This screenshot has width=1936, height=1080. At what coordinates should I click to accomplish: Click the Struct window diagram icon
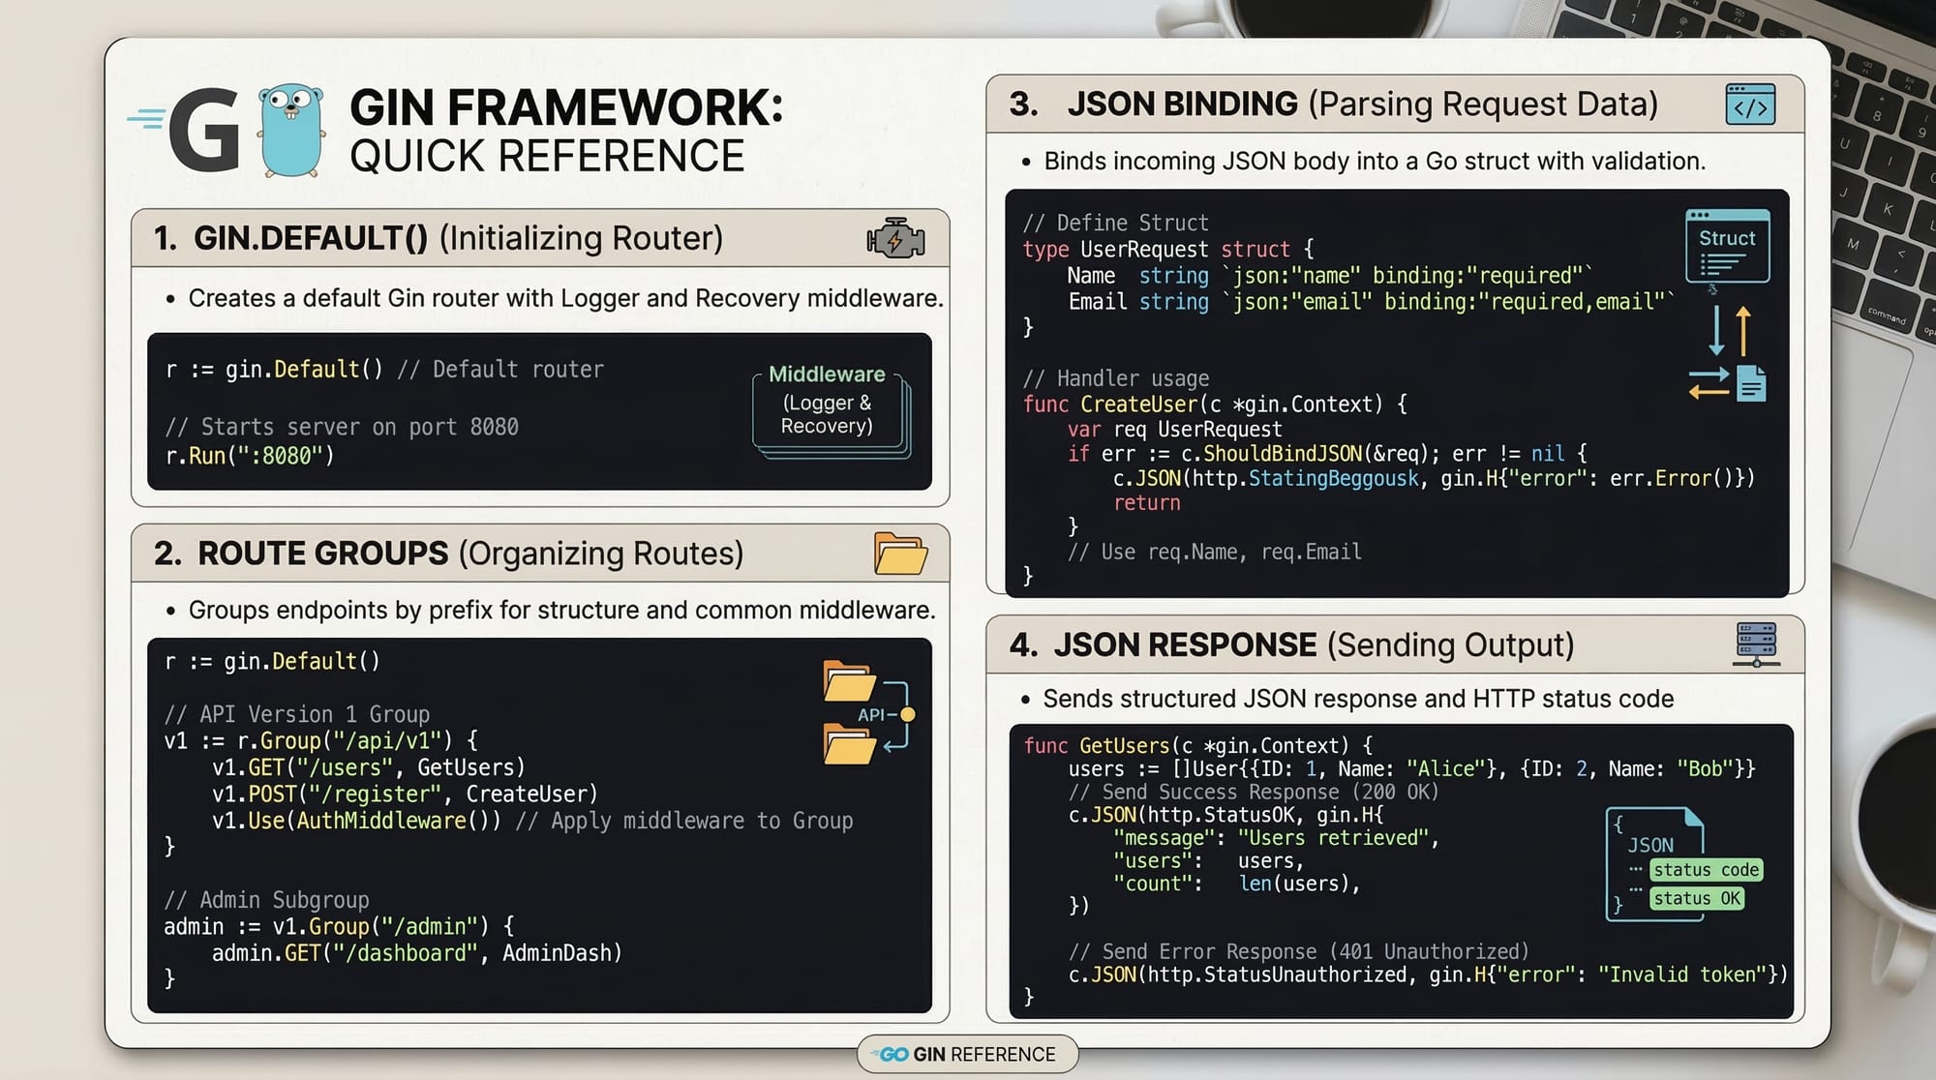coord(1727,247)
